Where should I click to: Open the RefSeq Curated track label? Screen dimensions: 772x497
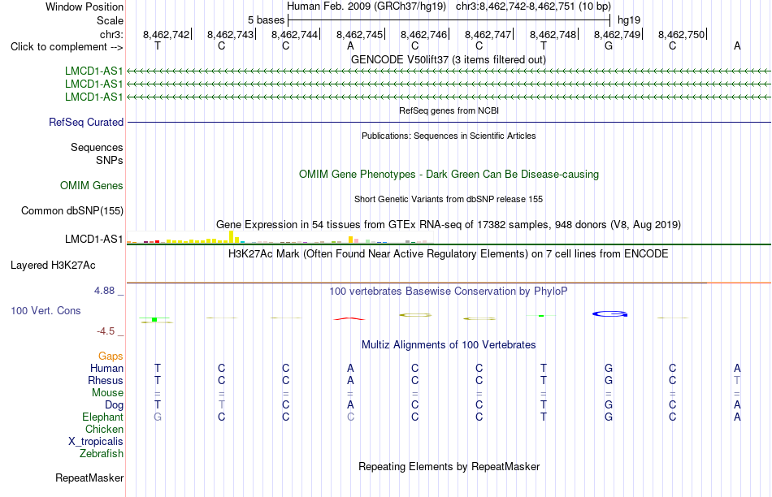click(x=86, y=122)
